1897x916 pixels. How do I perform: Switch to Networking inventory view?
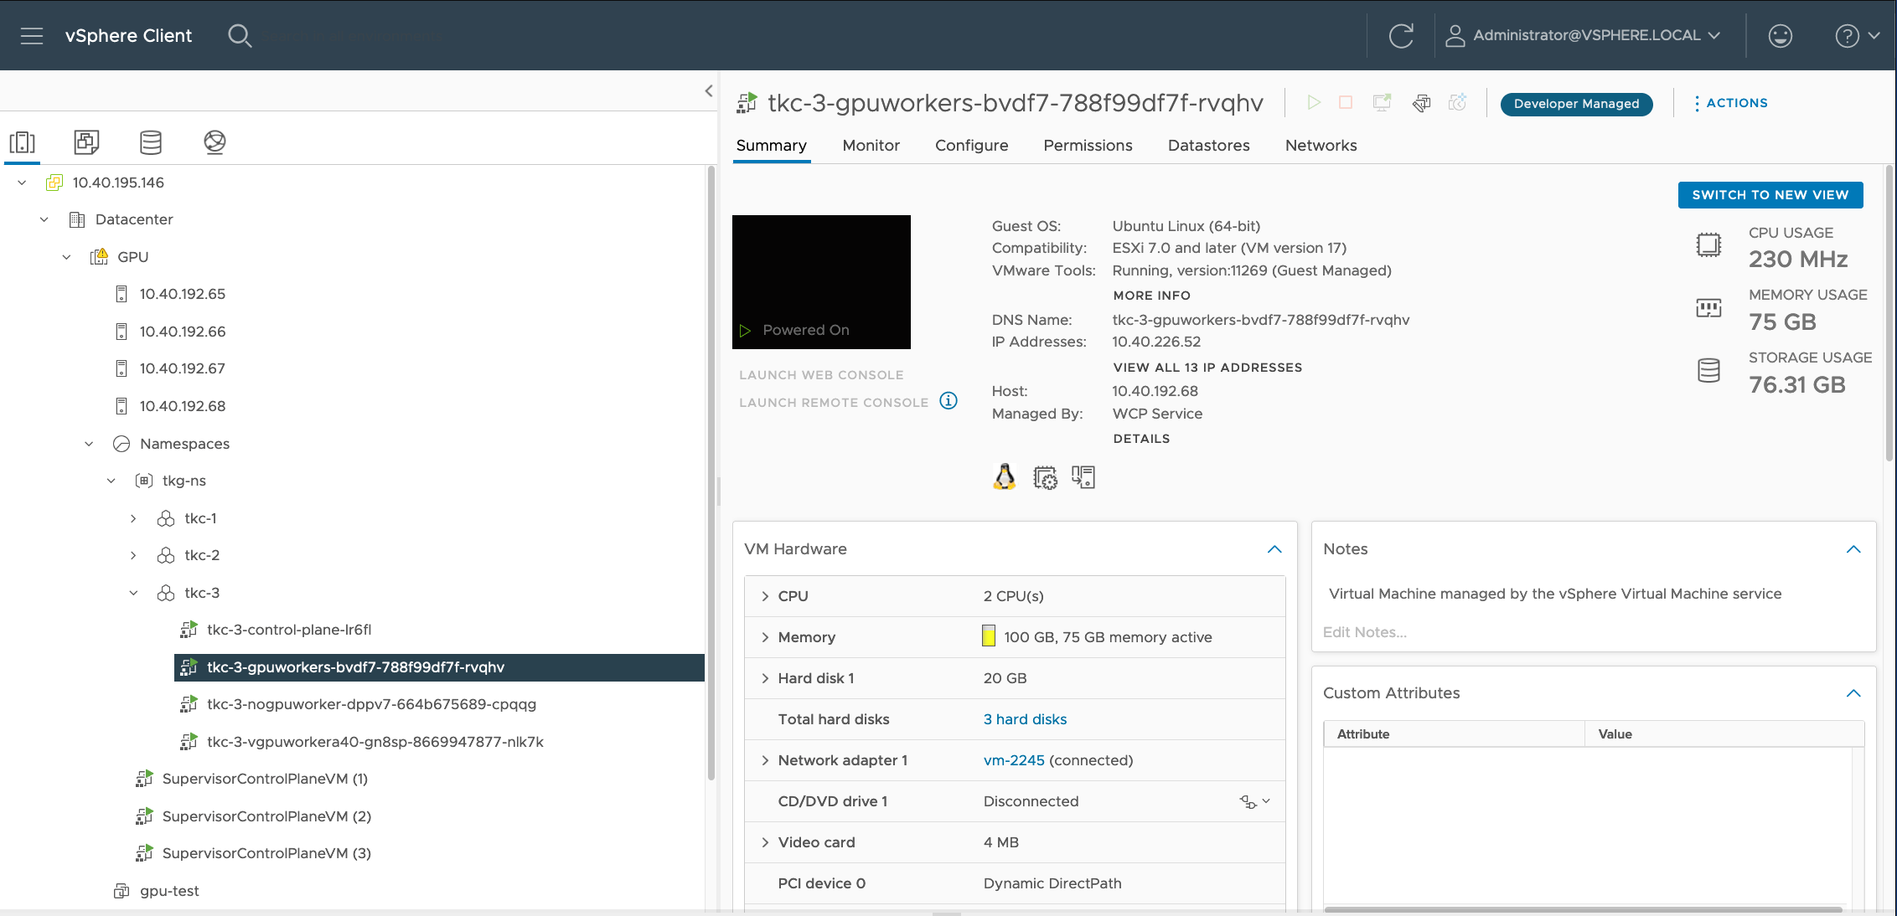click(215, 142)
